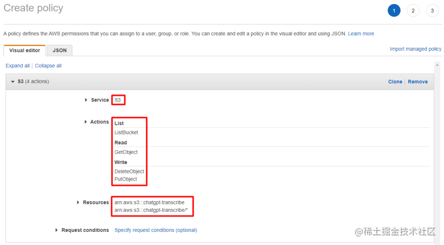Image resolution: width=444 pixels, height=245 pixels.
Task: Go to wizard step 2 circle
Action: point(413,11)
